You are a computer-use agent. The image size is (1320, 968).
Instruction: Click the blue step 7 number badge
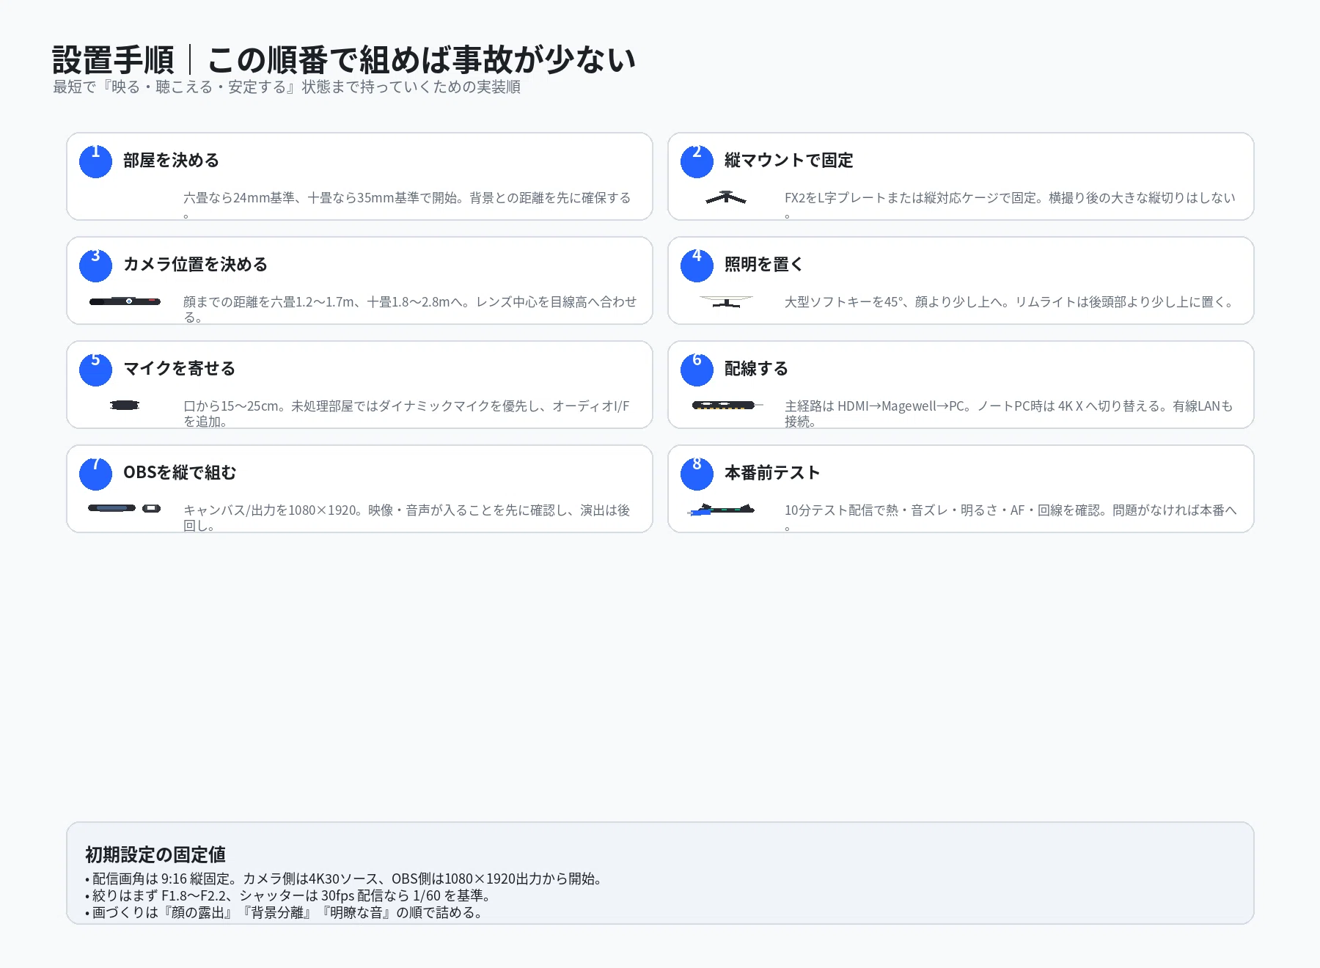pos(95,474)
